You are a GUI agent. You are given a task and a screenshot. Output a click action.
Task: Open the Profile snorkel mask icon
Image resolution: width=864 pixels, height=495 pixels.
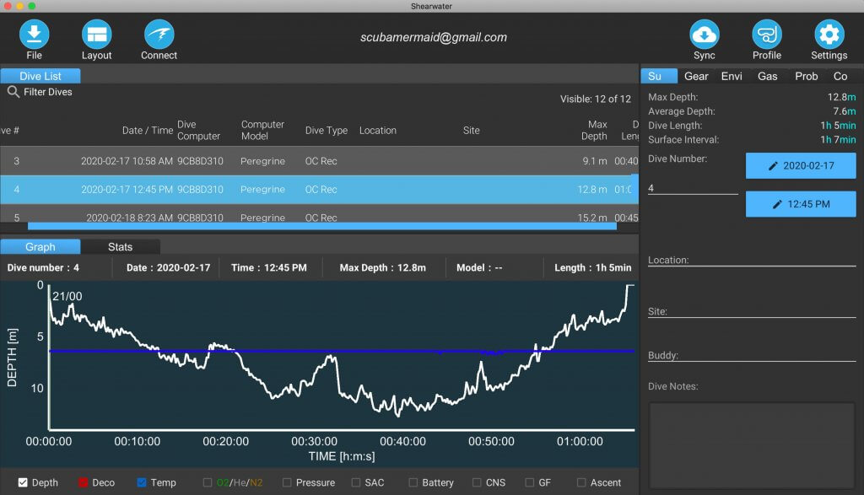pos(766,34)
